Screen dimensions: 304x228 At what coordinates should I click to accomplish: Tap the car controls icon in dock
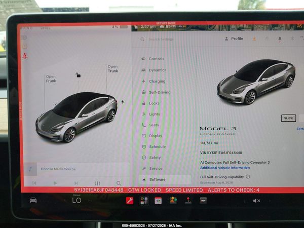pos(33,200)
